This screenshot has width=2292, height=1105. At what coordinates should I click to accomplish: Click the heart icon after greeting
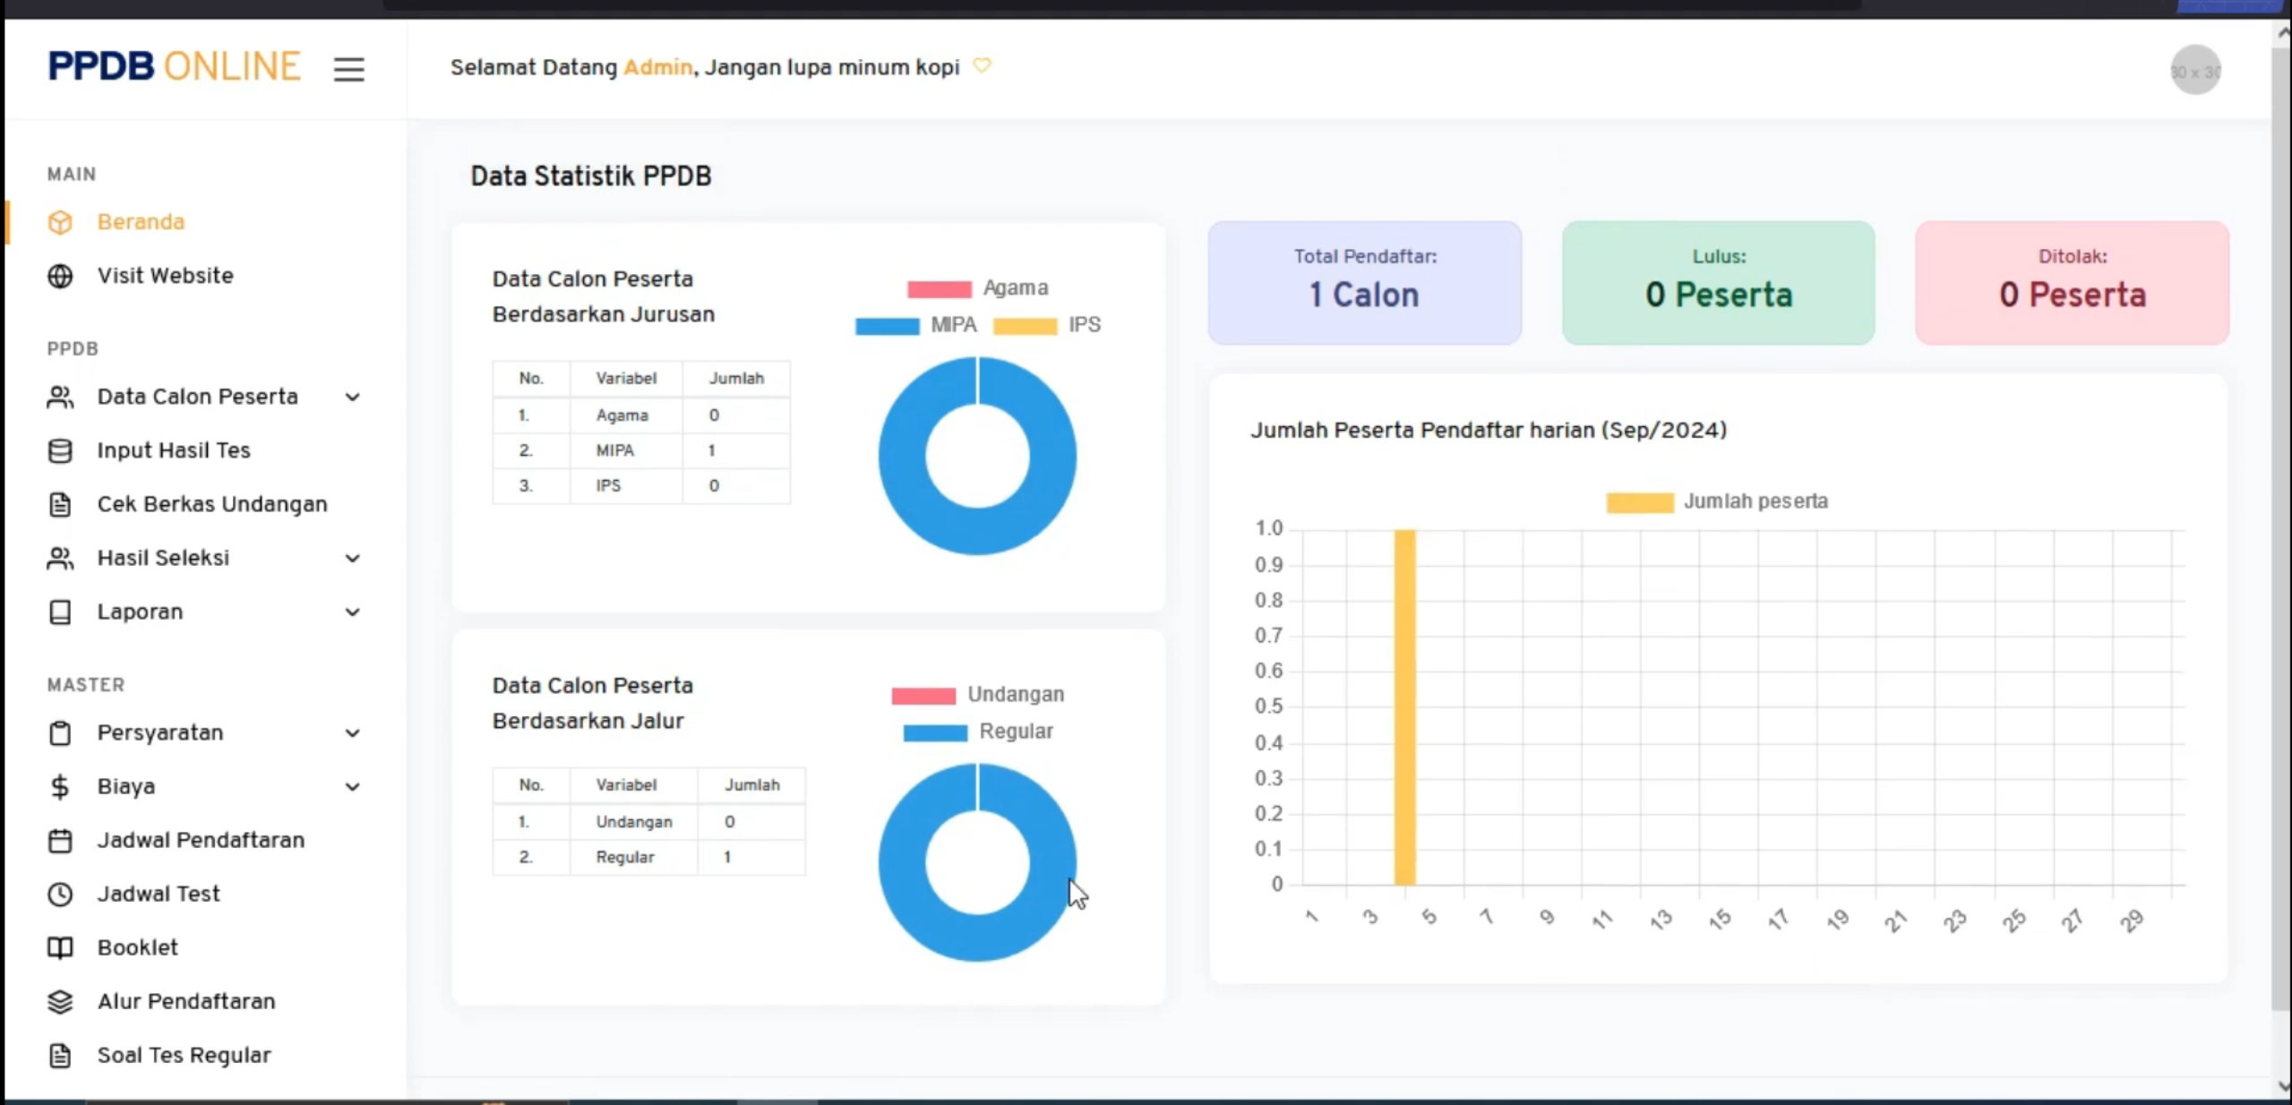(x=983, y=66)
